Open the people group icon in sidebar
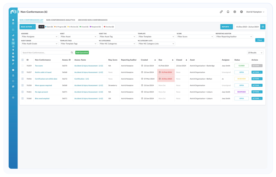The image size is (276, 177). pyautogui.click(x=13, y=53)
